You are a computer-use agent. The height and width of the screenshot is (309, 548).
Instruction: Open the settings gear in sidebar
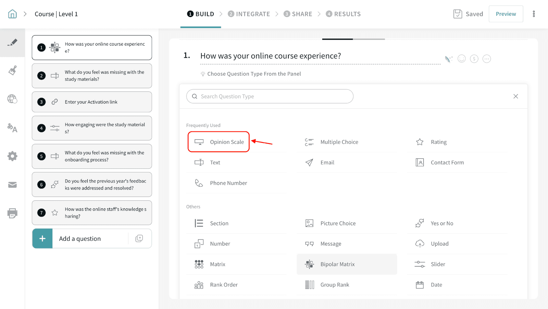pos(12,156)
